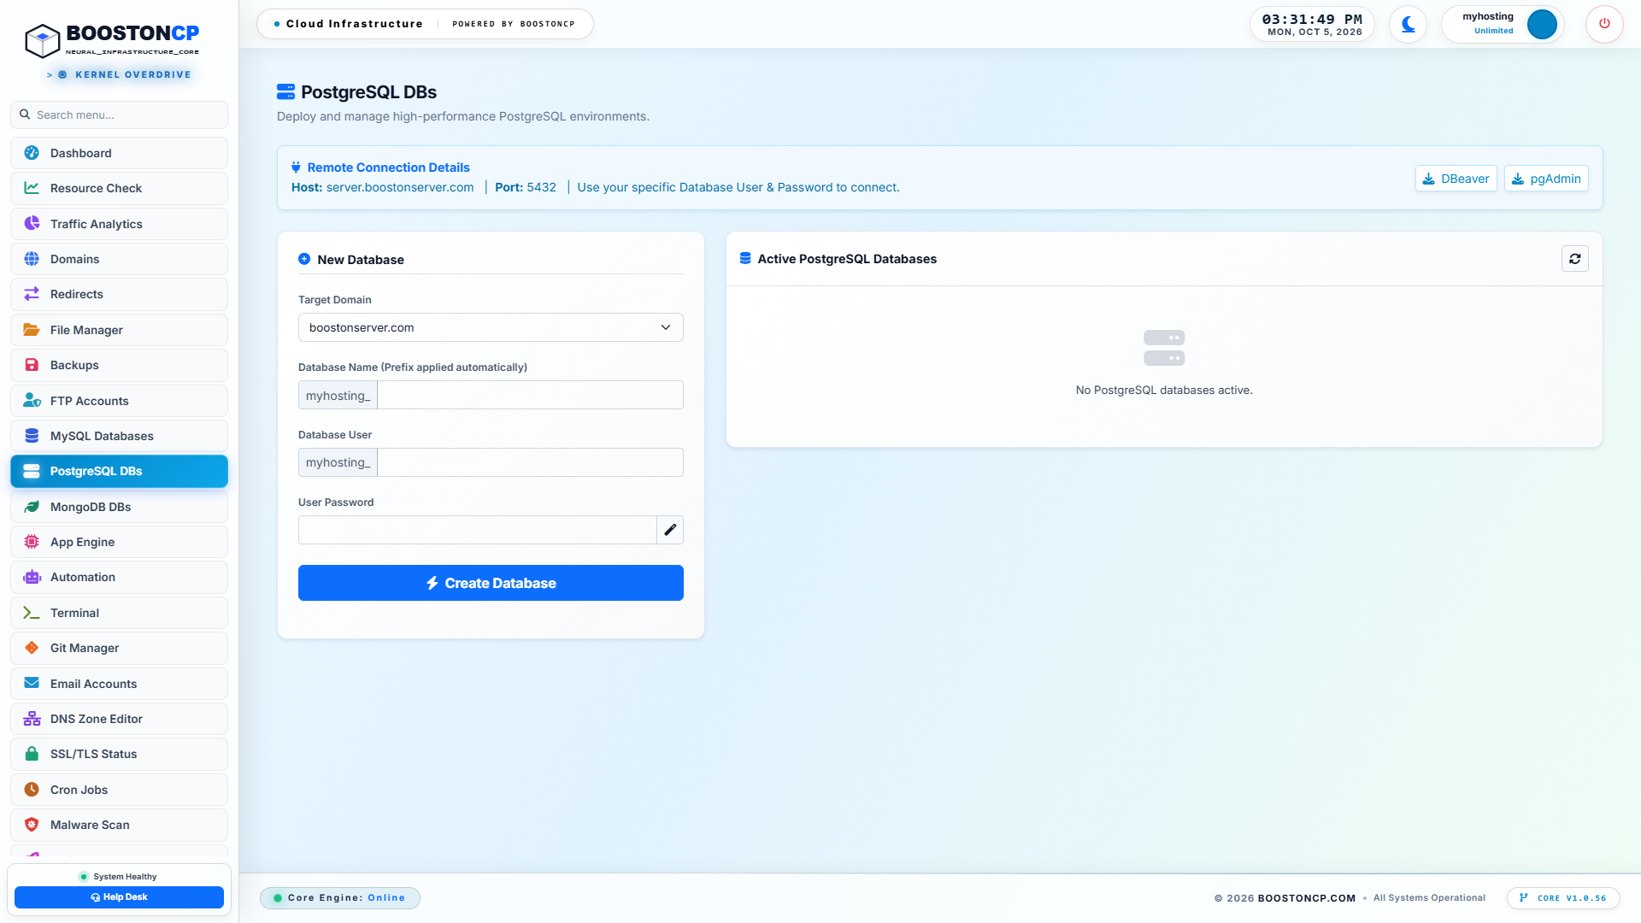This screenshot has height=923, width=1641.
Task: Click the BOOSTONCP.COM footer link
Action: pyautogui.click(x=1307, y=898)
